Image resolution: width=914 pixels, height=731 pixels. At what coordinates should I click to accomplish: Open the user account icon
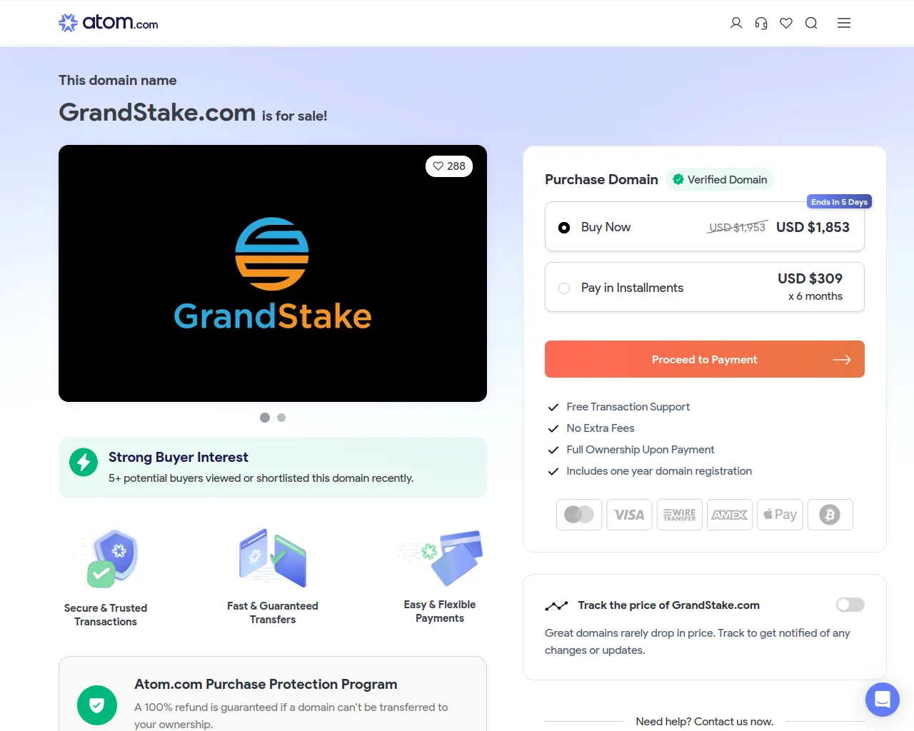pos(736,23)
